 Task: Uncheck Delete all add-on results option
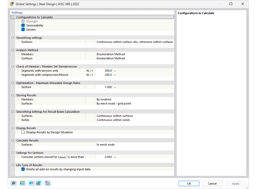(23, 169)
